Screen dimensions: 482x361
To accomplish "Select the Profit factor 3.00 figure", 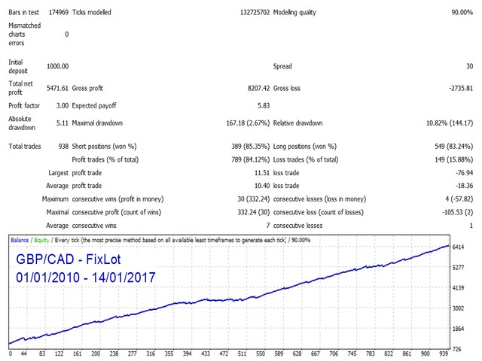I will [63, 106].
